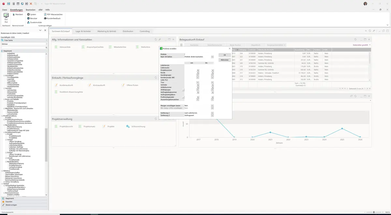Open PDF-Wasserzeichen settings
Viewport: 391px width, 215px height.
click(53, 14)
